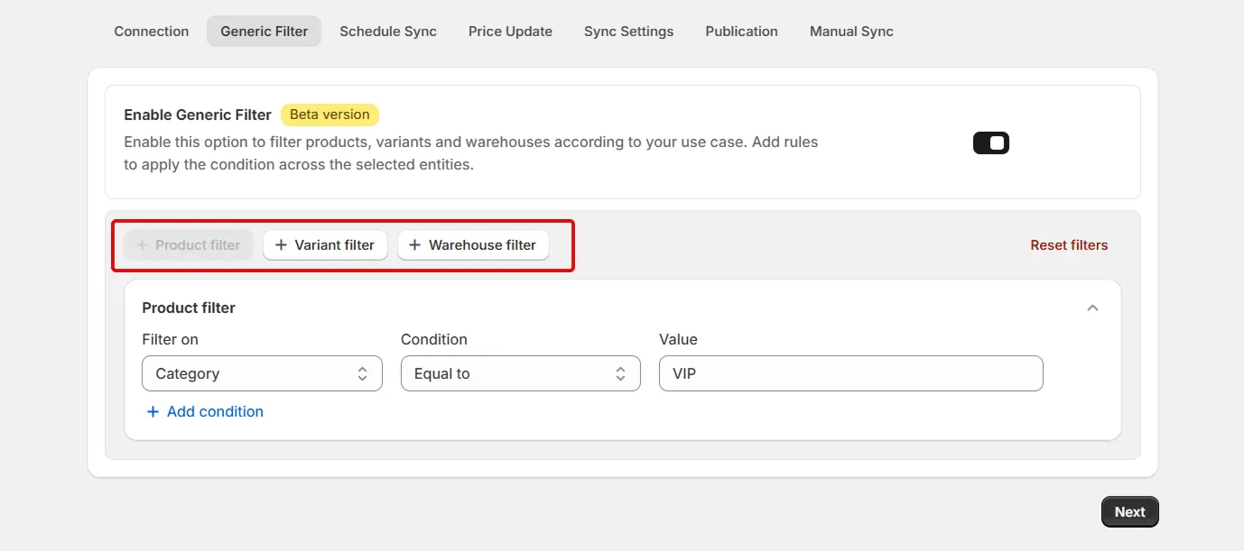The height and width of the screenshot is (551, 1244).
Task: Go to the Price Update tab
Action: (x=510, y=32)
